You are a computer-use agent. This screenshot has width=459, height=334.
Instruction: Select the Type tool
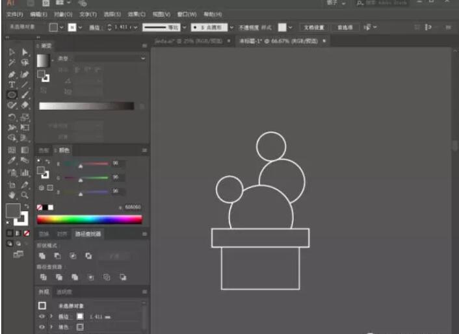tap(12, 84)
